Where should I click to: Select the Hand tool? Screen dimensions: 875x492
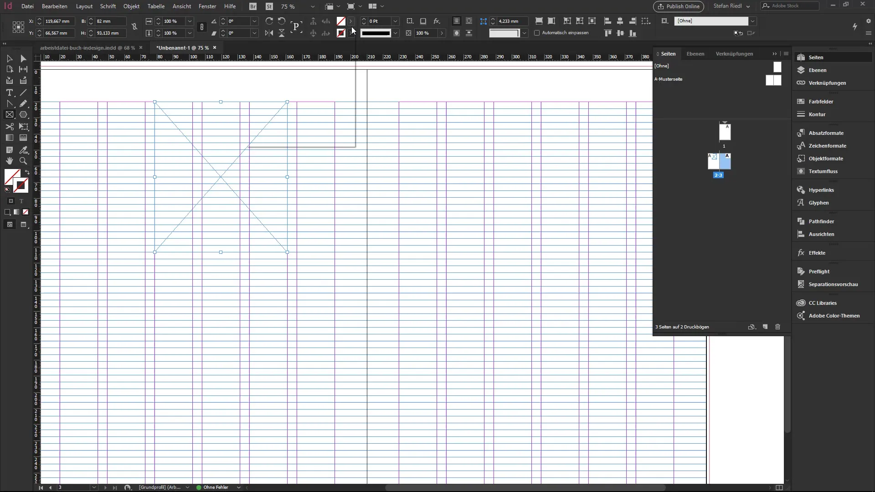(9, 161)
